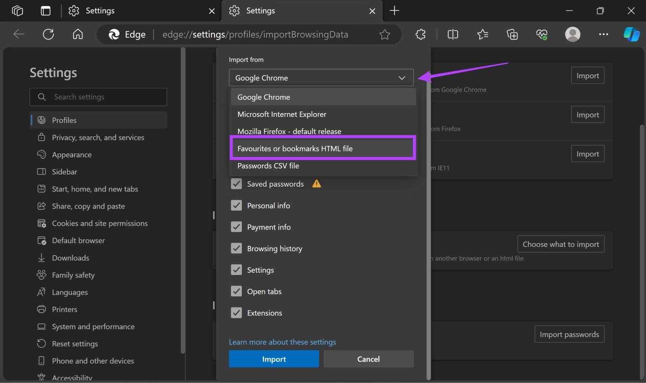Choose Mozilla Firefox - default release option

[289, 131]
